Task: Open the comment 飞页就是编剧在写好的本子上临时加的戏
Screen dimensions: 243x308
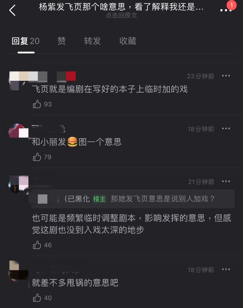Action: click(x=110, y=89)
